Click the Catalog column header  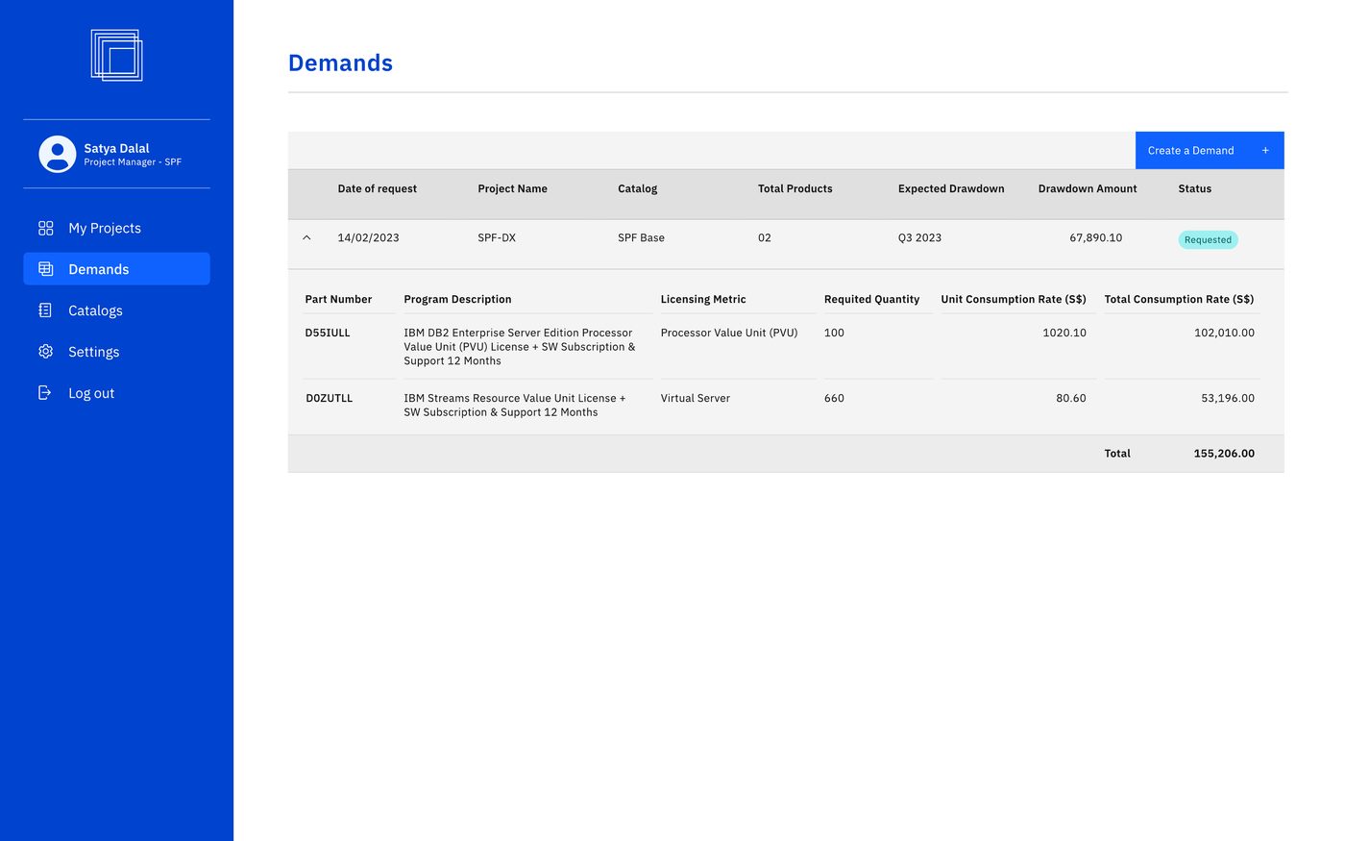click(x=637, y=189)
